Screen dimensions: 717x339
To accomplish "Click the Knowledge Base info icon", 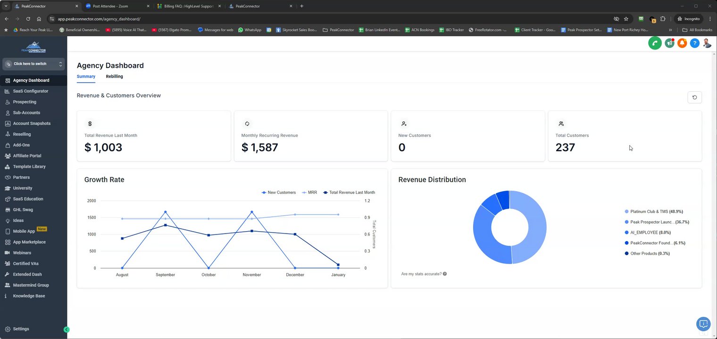I will pyautogui.click(x=6, y=296).
